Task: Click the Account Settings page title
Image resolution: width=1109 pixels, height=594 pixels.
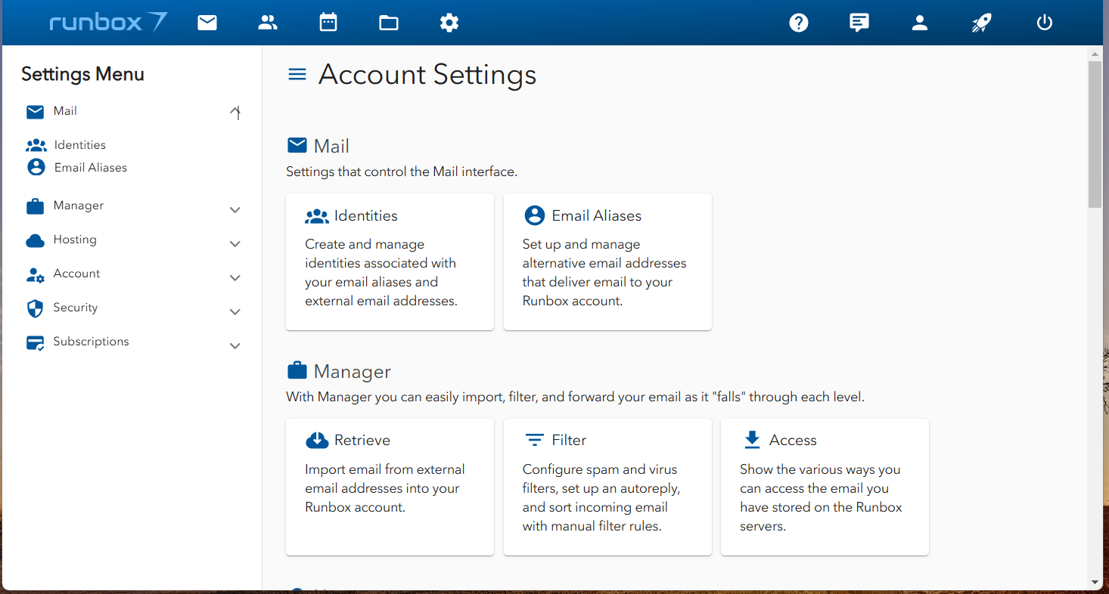Action: (427, 75)
